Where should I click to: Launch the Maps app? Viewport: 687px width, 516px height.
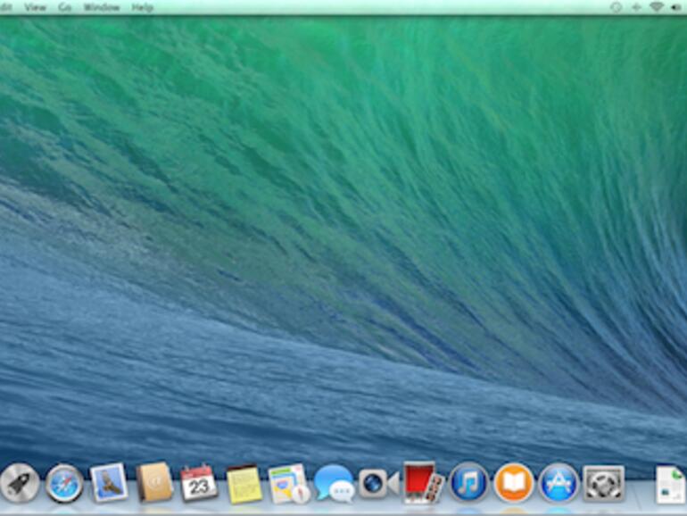coord(288,483)
